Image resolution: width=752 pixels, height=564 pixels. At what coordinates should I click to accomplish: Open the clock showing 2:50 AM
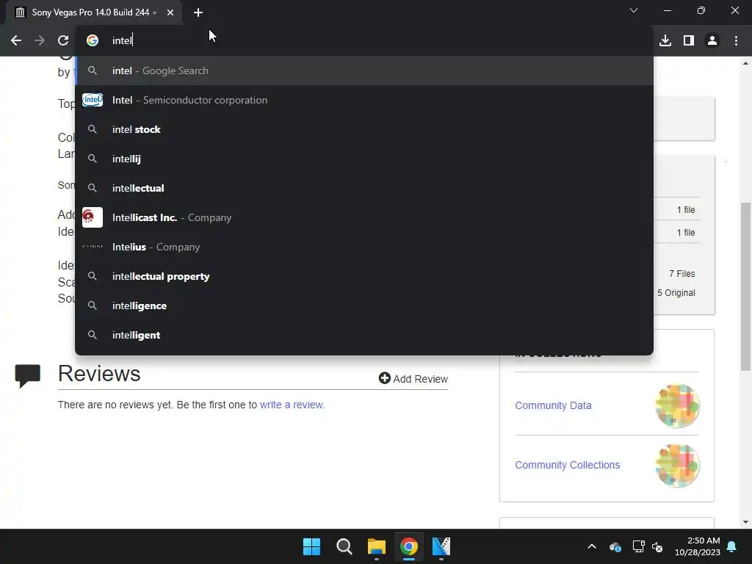(698, 546)
